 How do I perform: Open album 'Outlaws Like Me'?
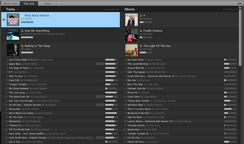[136, 89]
